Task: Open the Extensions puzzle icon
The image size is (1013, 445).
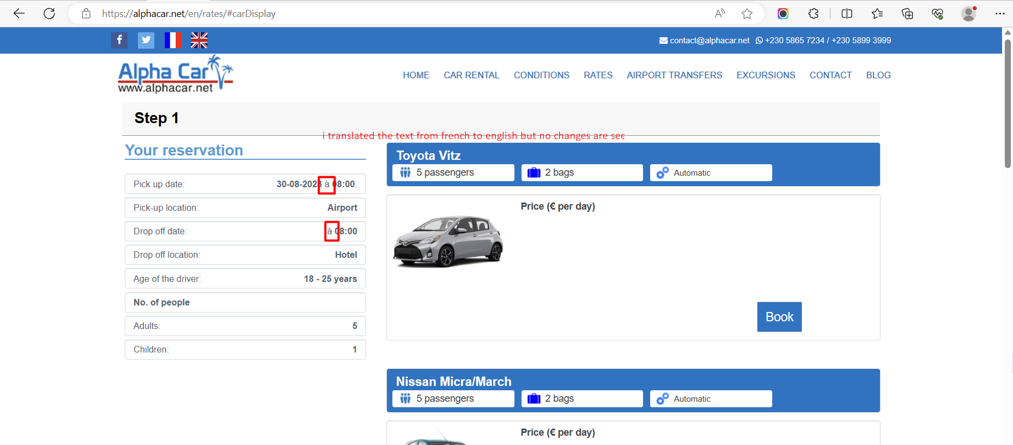Action: [x=814, y=14]
